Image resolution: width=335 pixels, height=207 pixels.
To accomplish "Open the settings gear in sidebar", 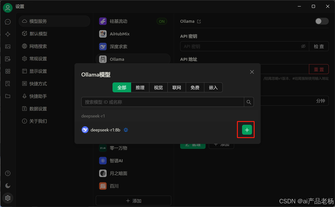I will tap(8, 198).
